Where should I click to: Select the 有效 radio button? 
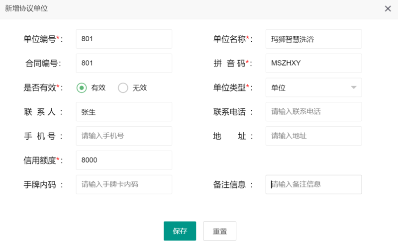tap(82, 88)
